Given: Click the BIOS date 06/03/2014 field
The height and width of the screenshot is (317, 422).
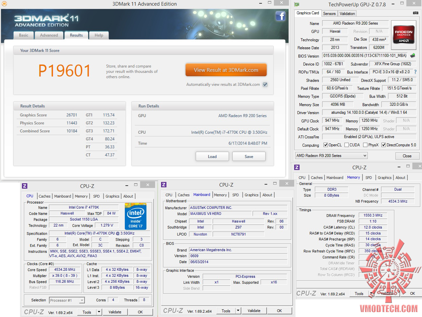Looking at the screenshot, I should tap(238, 262).
